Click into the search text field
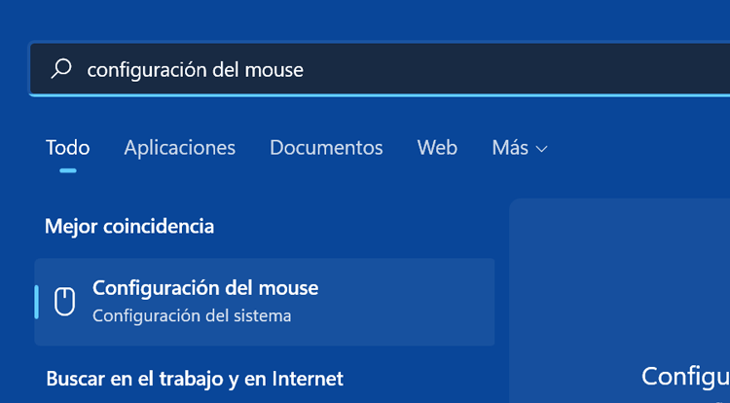This screenshot has width=730, height=403. pos(389,69)
